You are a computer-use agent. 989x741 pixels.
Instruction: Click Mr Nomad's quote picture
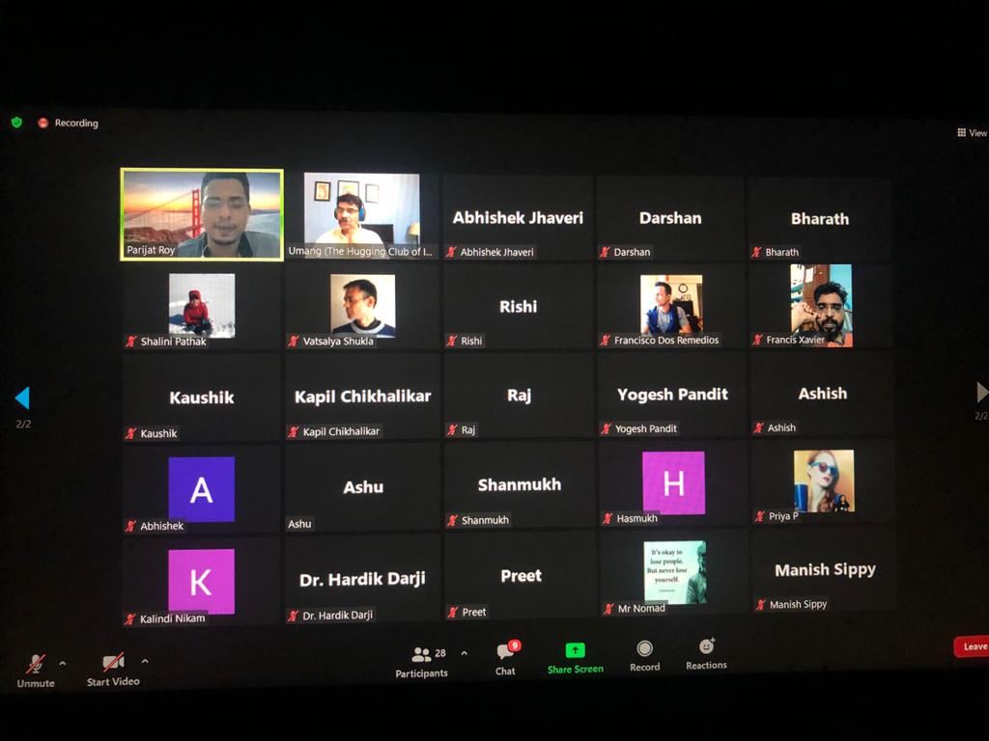pyautogui.click(x=674, y=572)
